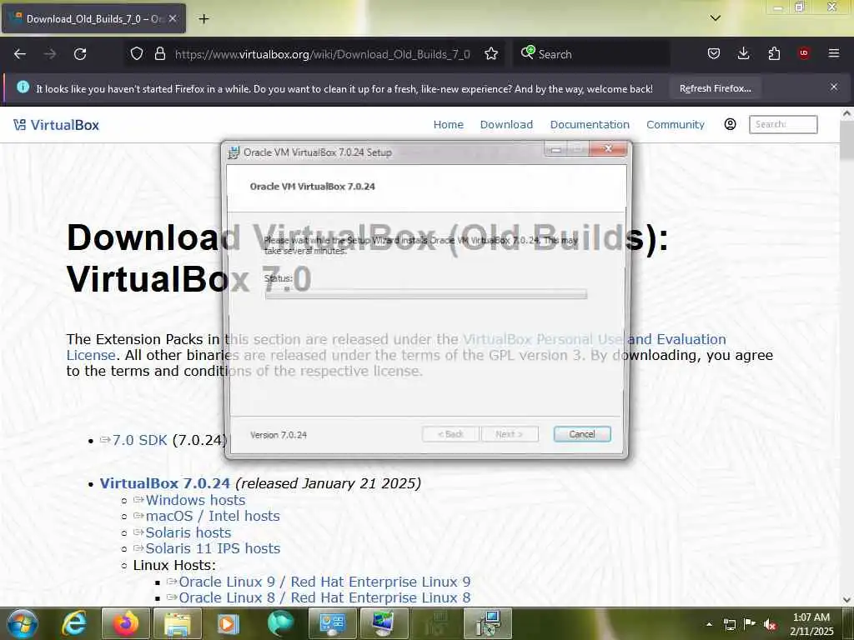This screenshot has height=640, width=854.
Task: Click the 'Linux Hosts:' list label
Action: [174, 565]
